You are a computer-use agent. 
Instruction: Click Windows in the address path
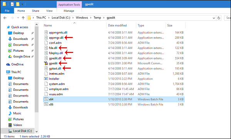pos(82,18)
